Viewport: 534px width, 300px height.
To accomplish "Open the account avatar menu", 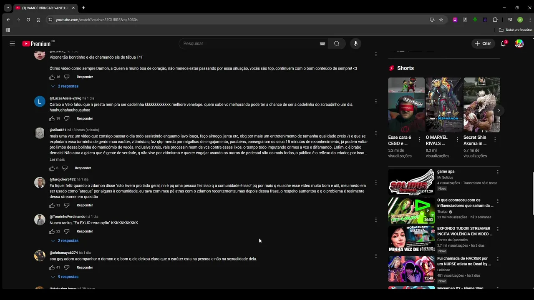I will coord(519,43).
